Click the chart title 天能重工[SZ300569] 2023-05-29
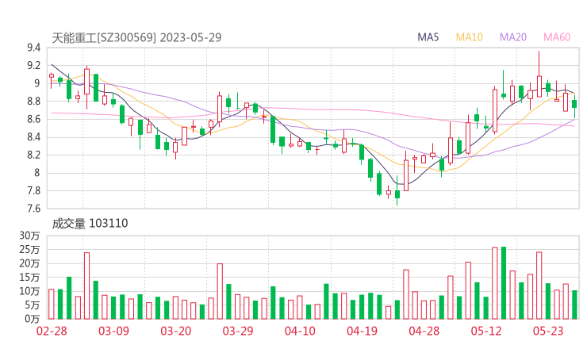Screen dimensions: 587x349 (x=136, y=37)
